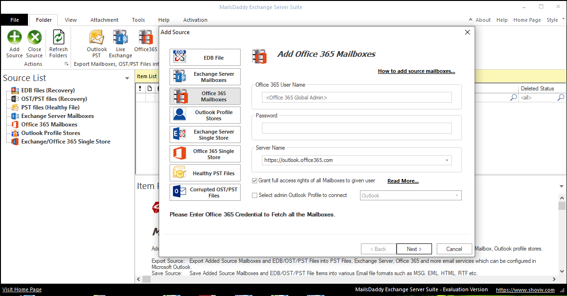Image resolution: width=567 pixels, height=296 pixels.
Task: Click the Home Page button at top right
Action: coord(527,20)
